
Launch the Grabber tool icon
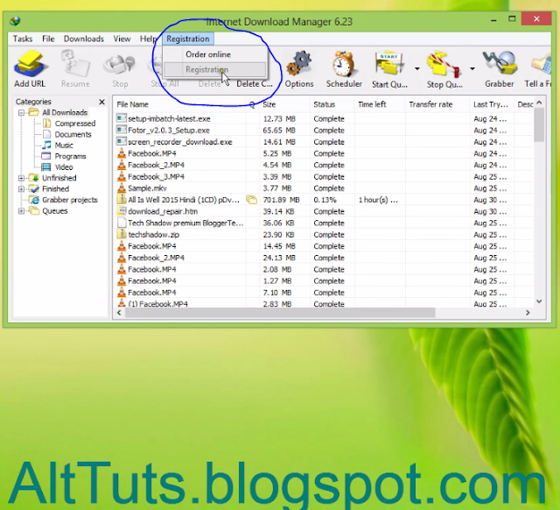coord(500,64)
